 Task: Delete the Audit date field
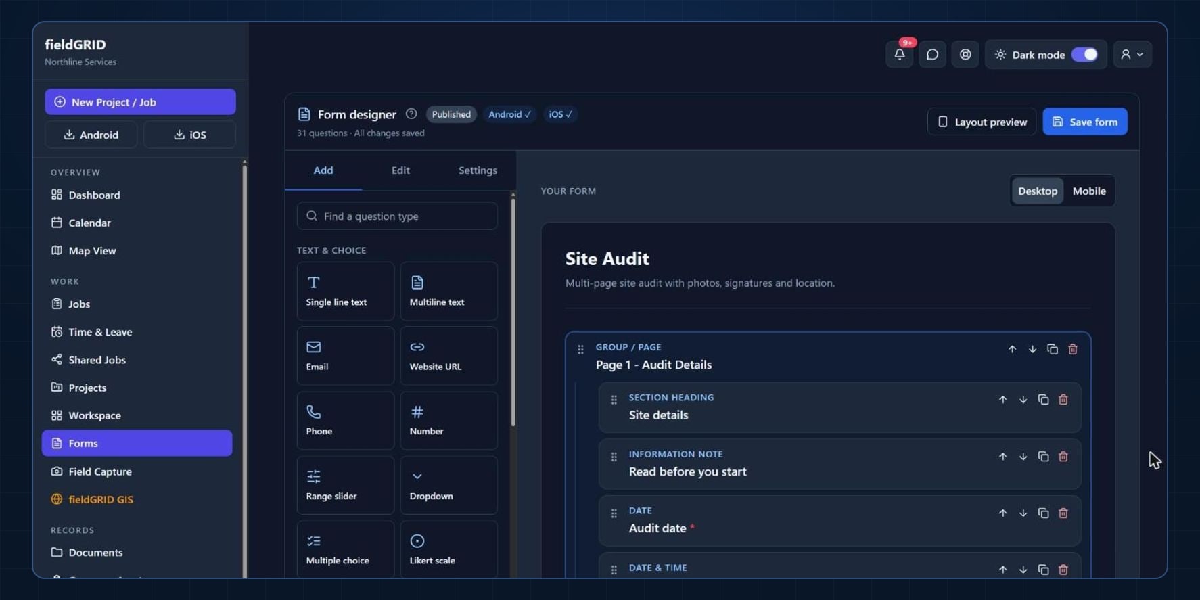click(1063, 513)
